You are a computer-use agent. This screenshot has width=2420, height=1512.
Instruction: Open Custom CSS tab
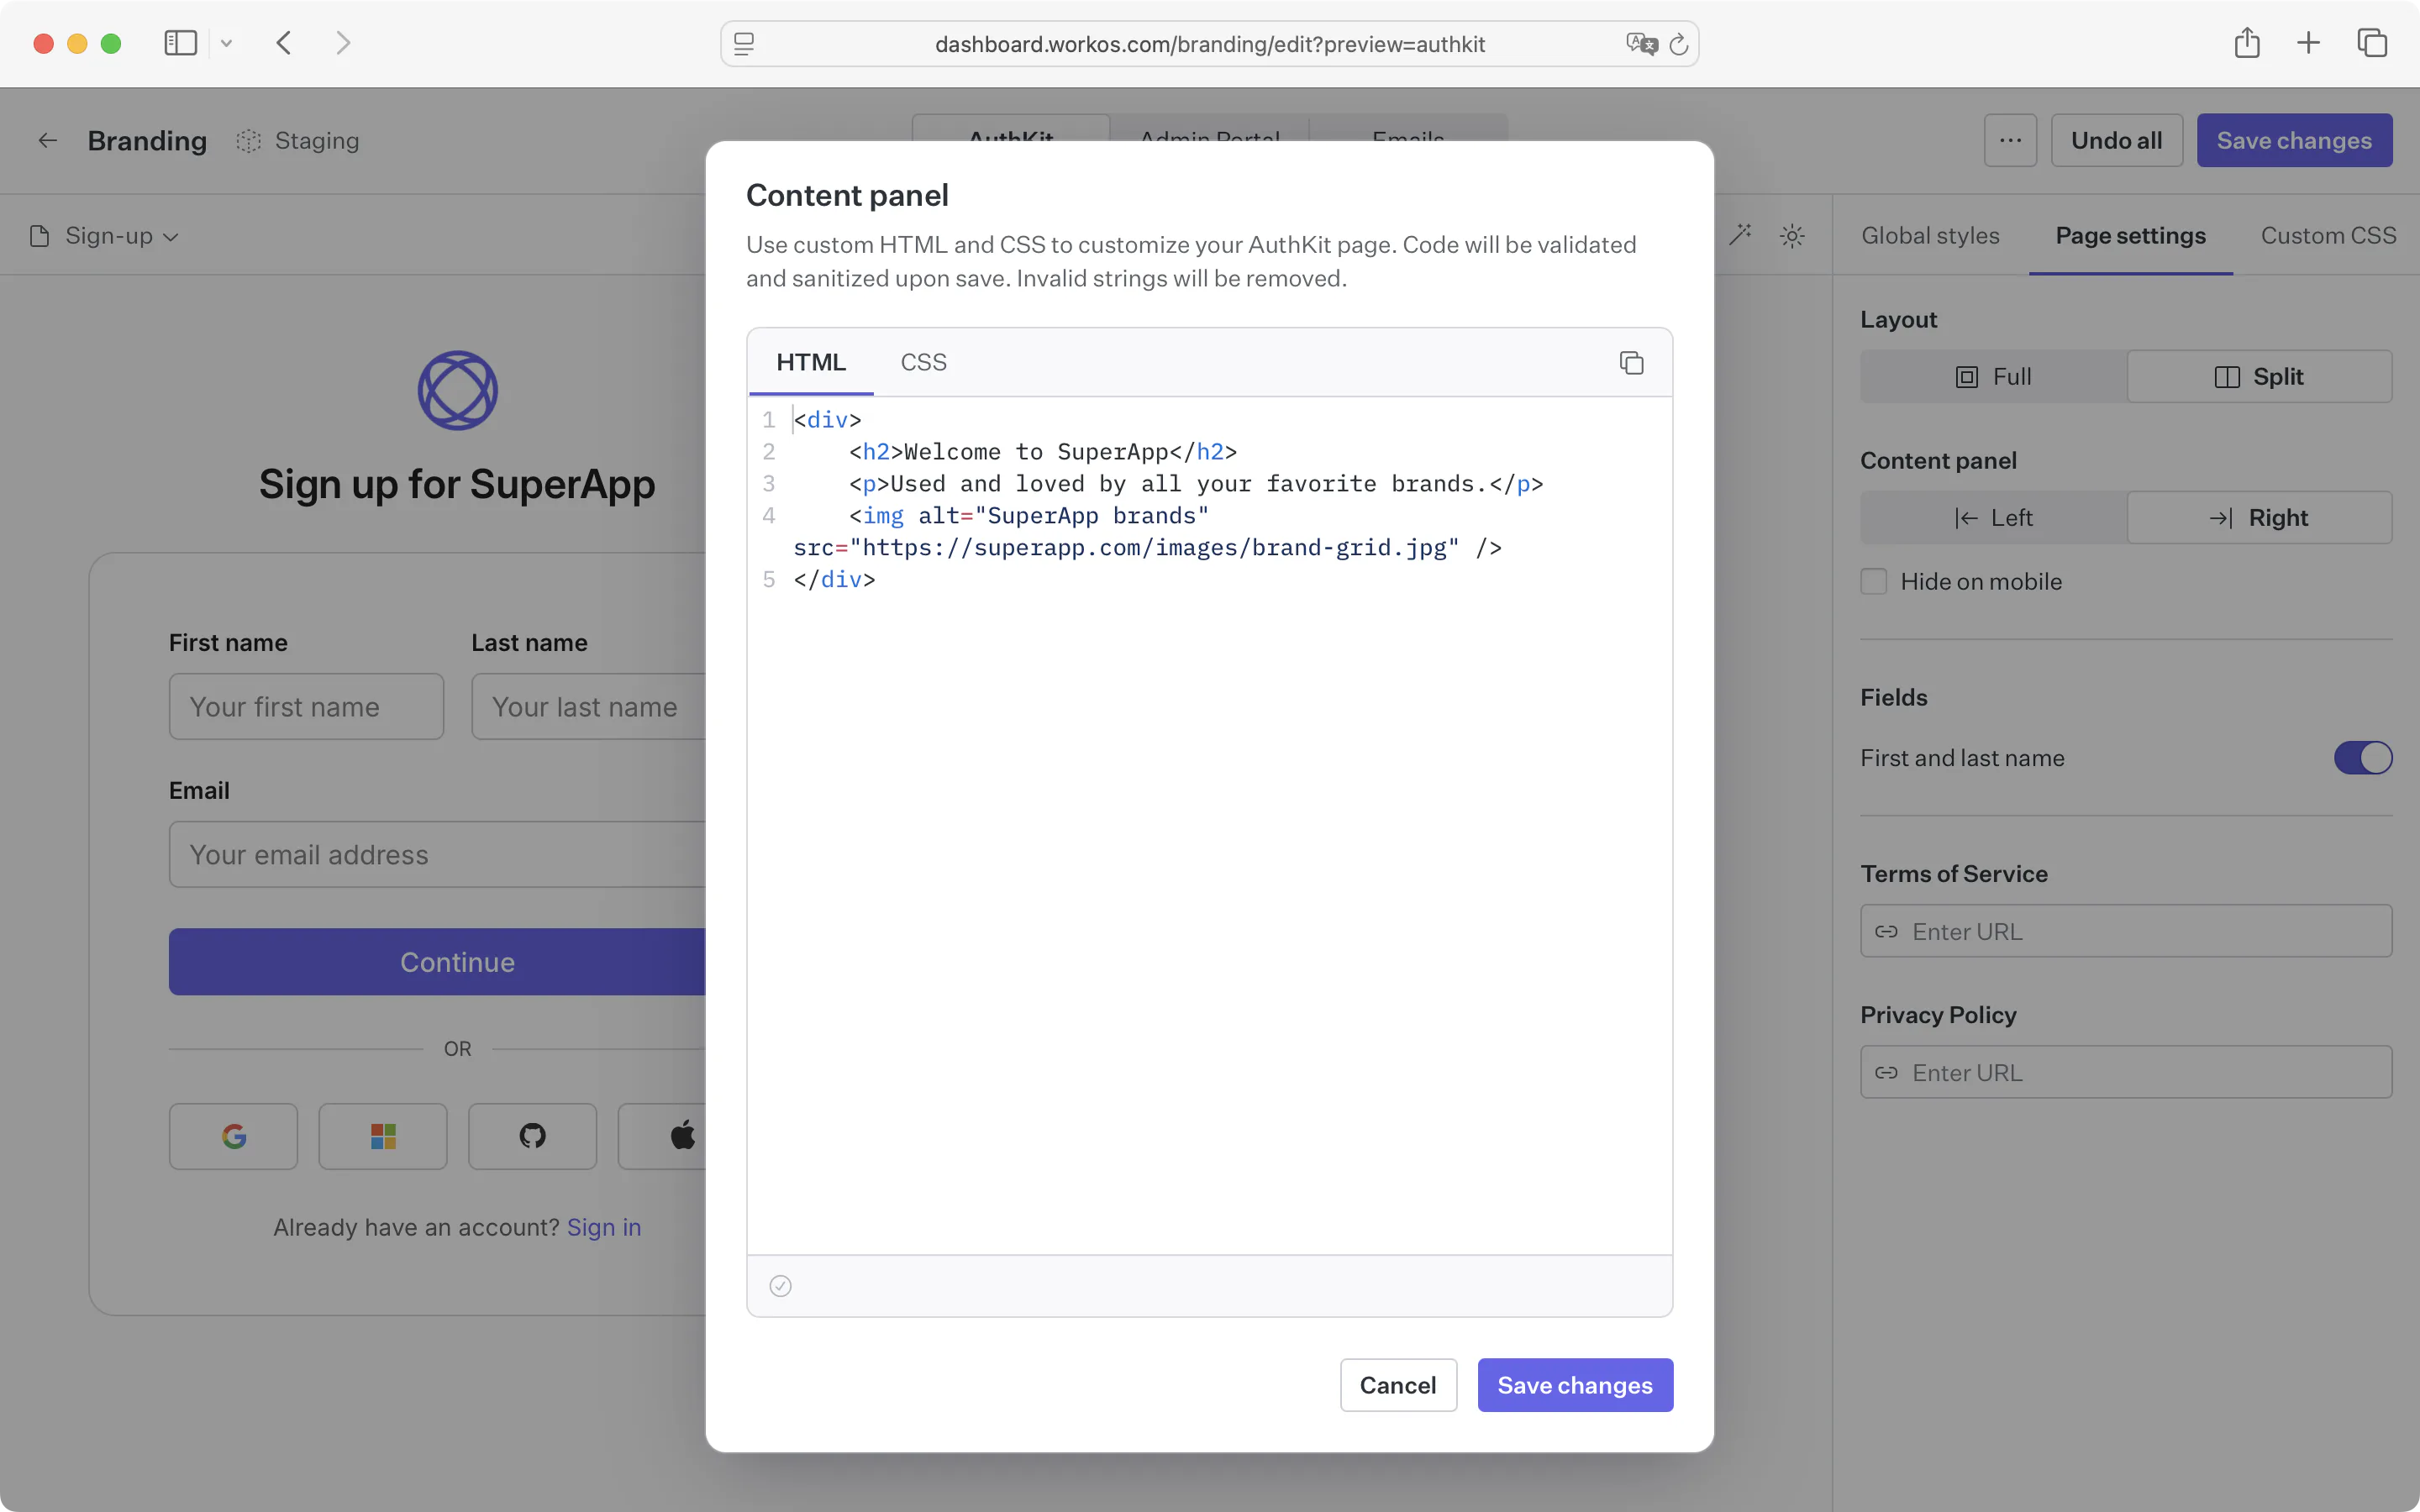pos(2328,236)
